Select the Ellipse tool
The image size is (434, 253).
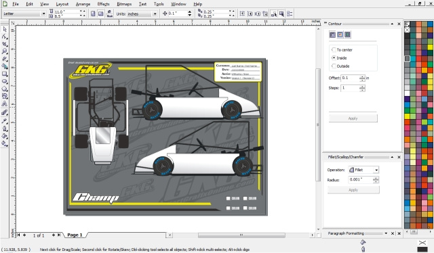point(5,81)
